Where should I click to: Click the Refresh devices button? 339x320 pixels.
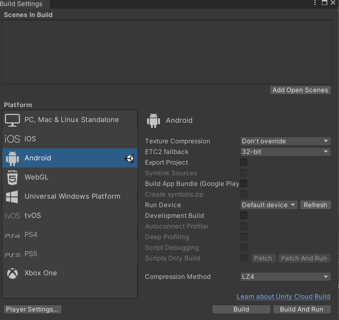pyautogui.click(x=316, y=205)
